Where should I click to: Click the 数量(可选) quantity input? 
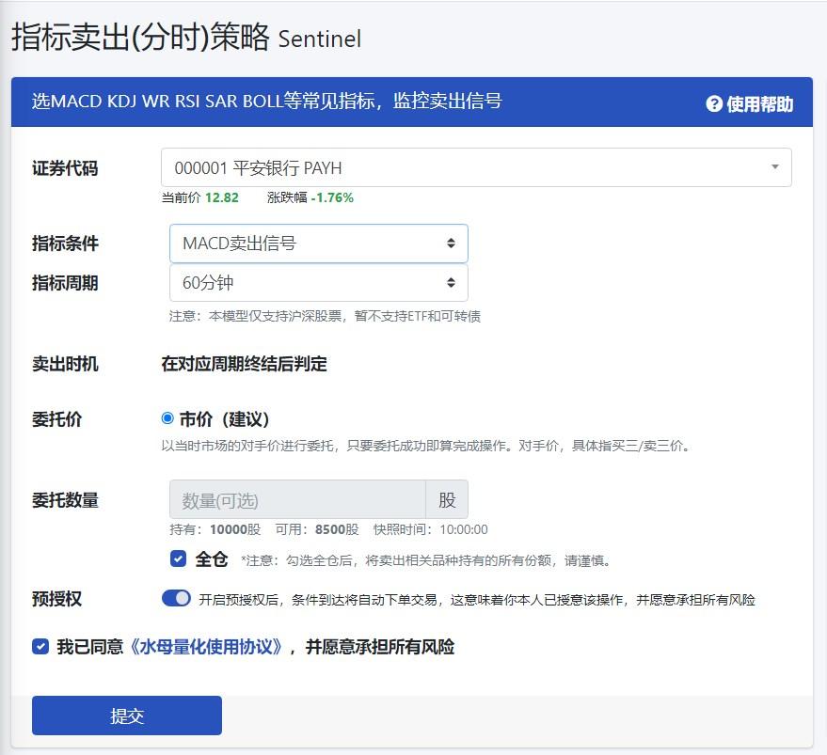tap(296, 499)
